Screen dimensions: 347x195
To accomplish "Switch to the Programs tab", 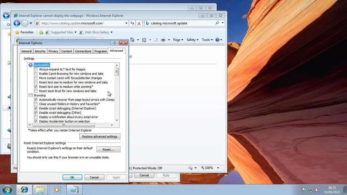I will pyautogui.click(x=101, y=51).
